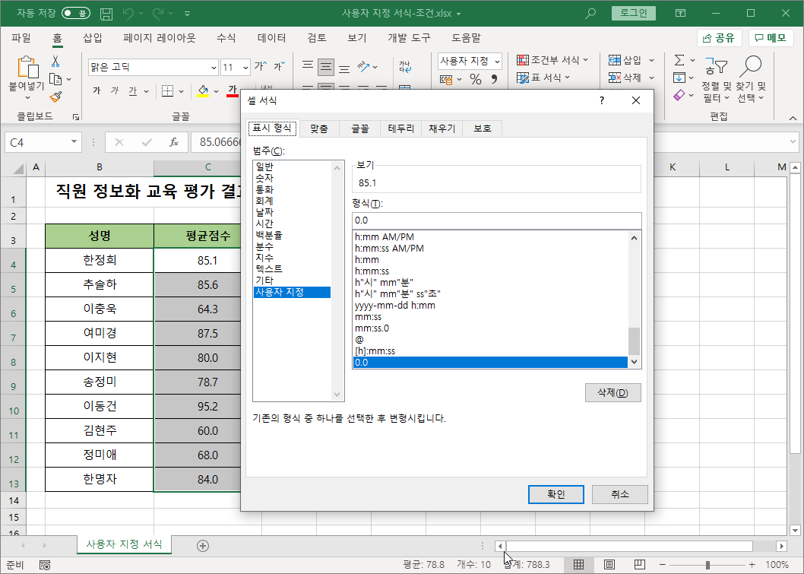The width and height of the screenshot is (804, 574).
Task: Open the number format 사용자 지정 dropdown
Action: point(497,61)
